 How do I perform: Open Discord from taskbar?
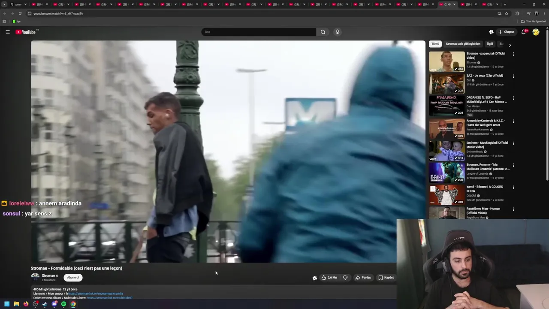click(54, 304)
